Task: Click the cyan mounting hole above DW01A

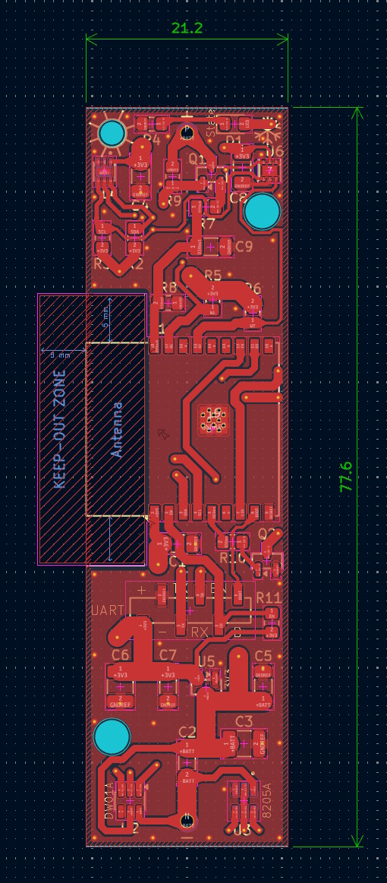Action: coord(112,736)
